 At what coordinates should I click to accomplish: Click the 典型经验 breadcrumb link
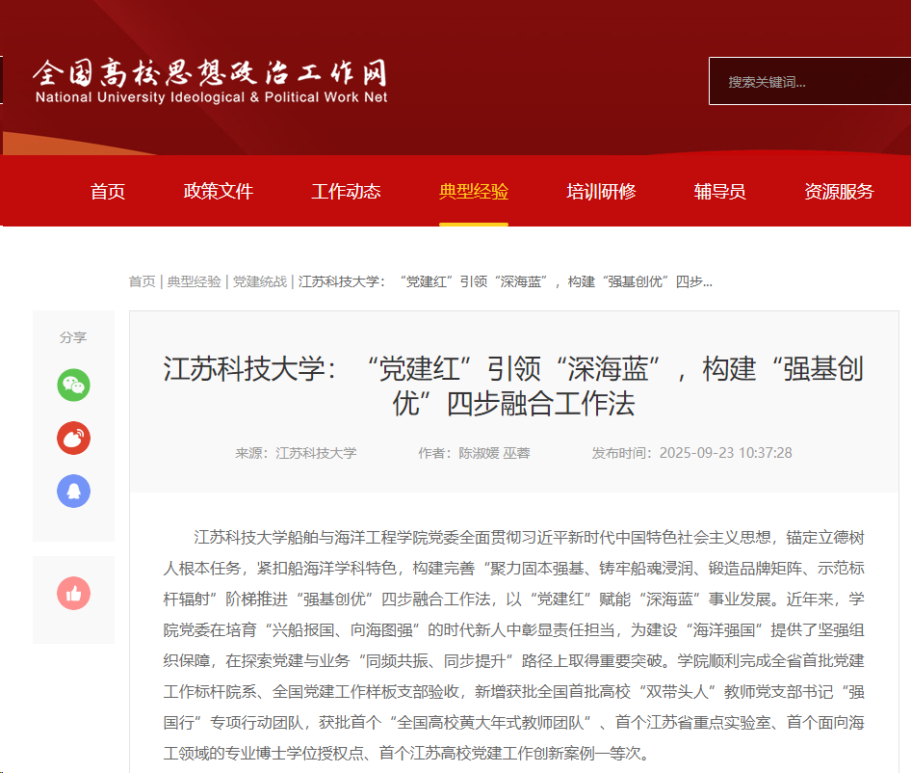[x=194, y=281]
